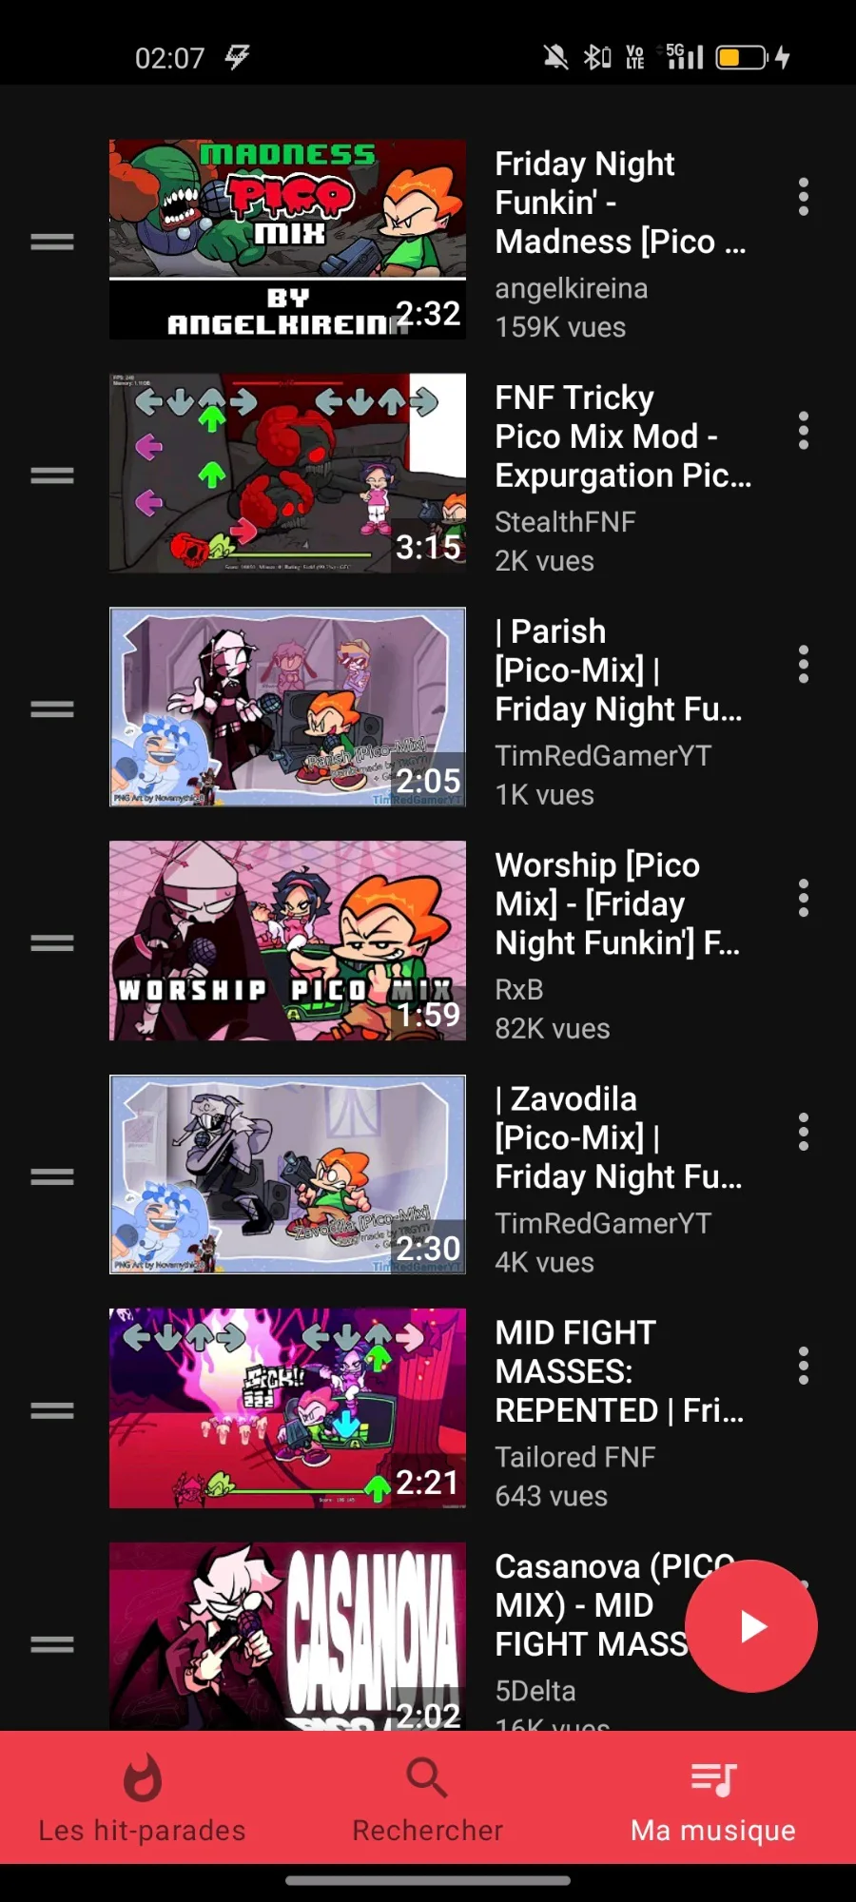This screenshot has width=856, height=1902.
Task: Open three-dot menu for MID FIGHT MASSES REPENTED
Action: coord(804,1367)
